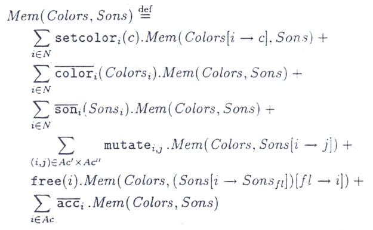Select the word setcolor
This screenshot has height=230, width=373.
click(86, 38)
